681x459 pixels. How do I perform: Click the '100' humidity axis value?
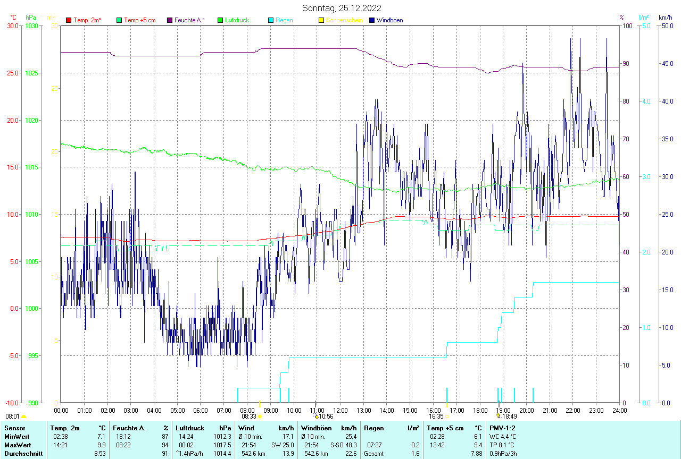(x=627, y=25)
